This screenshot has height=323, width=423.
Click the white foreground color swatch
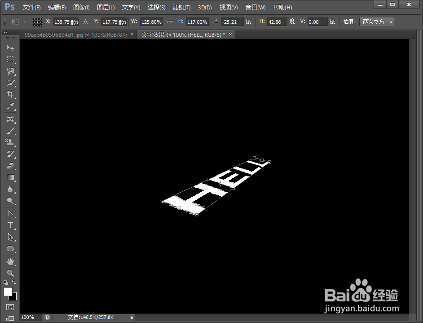point(8,292)
